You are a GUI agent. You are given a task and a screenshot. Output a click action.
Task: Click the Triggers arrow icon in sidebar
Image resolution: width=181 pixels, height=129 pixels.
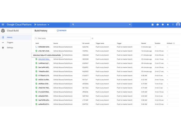[3, 43]
